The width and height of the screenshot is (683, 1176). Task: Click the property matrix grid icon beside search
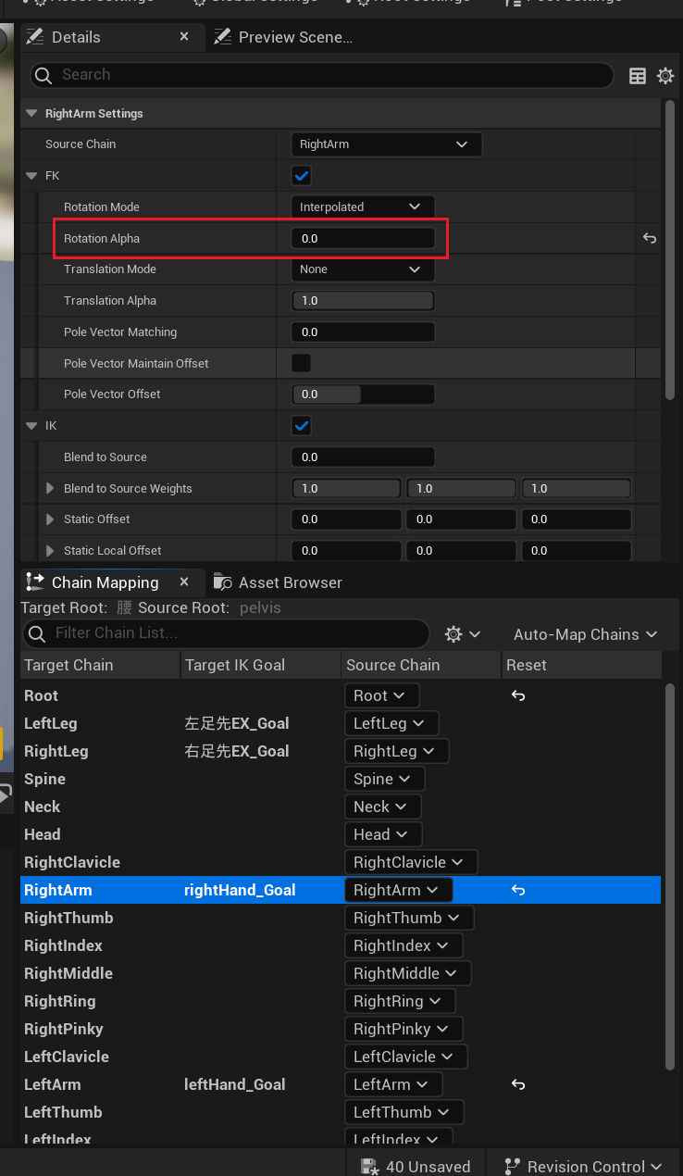pos(638,76)
